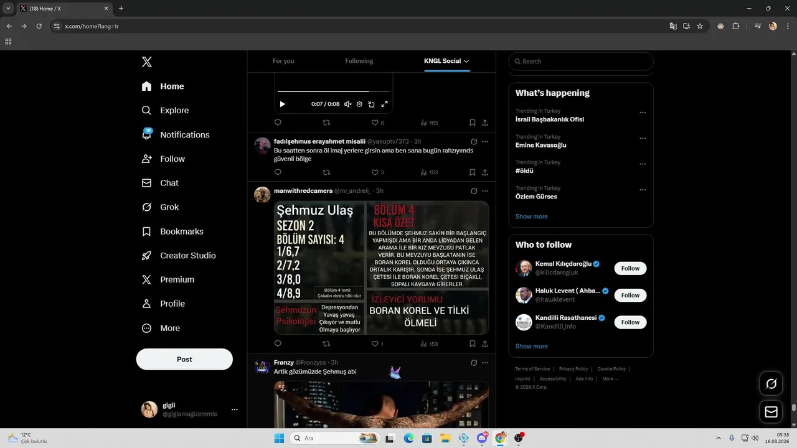
Task: Open Explore page
Action: click(165, 110)
